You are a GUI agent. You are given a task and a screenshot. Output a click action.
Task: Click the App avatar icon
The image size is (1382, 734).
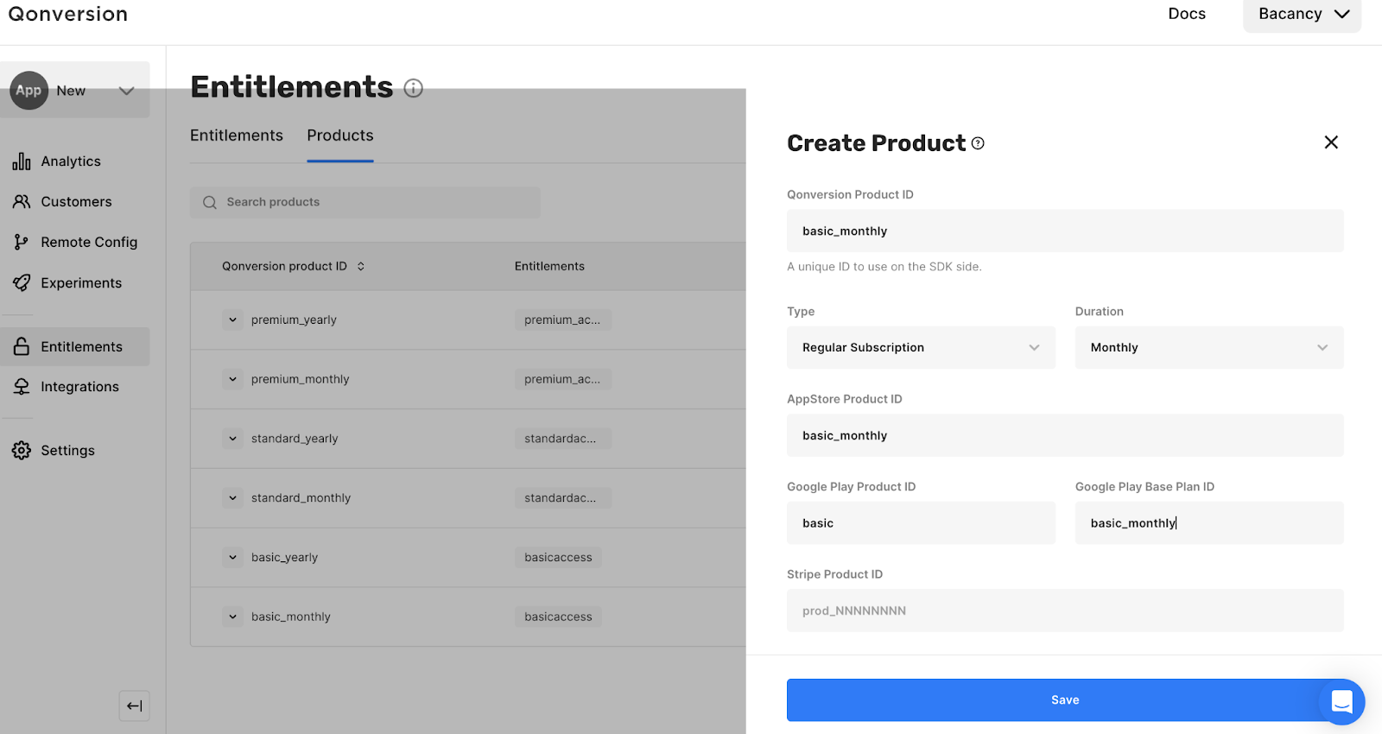[x=29, y=90]
